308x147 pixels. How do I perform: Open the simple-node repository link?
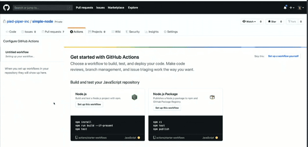[x=42, y=21]
